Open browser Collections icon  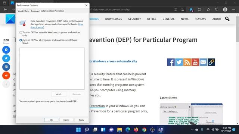[x=217, y=10]
